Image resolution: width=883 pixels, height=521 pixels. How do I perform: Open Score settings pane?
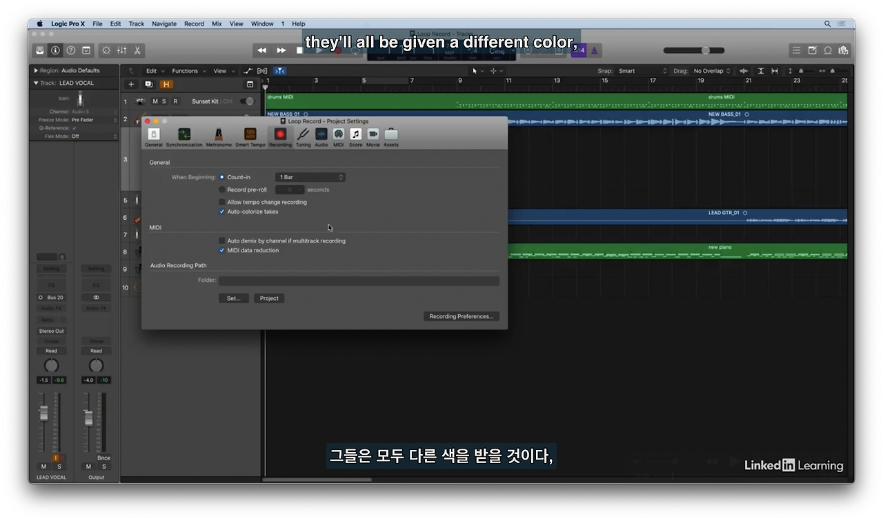[356, 137]
